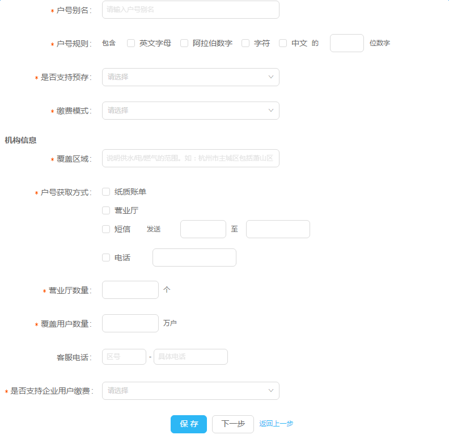Check the 纸质账单 option

click(x=106, y=192)
